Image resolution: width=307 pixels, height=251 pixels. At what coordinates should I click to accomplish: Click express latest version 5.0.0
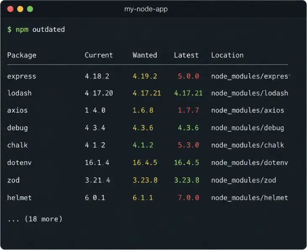188,76
